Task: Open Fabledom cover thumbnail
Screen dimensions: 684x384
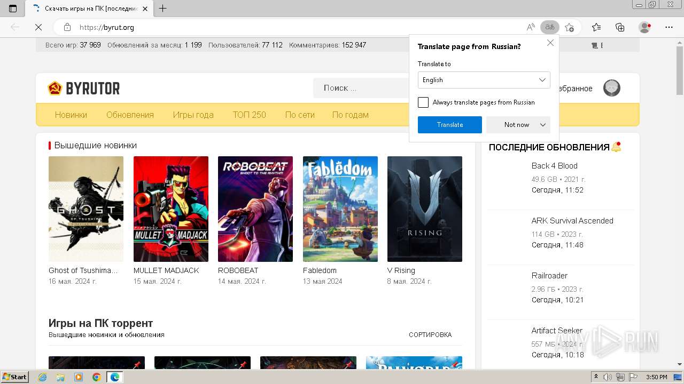Action: [x=340, y=209]
